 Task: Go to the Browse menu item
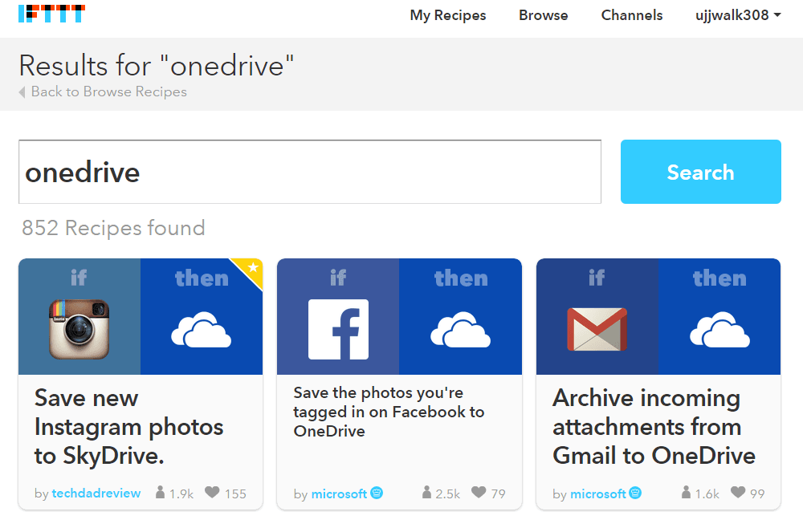(543, 15)
